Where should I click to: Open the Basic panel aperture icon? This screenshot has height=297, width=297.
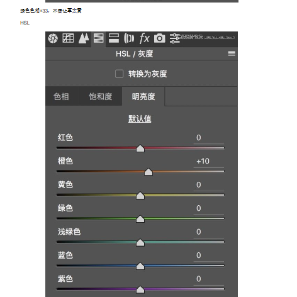[x=53, y=38]
